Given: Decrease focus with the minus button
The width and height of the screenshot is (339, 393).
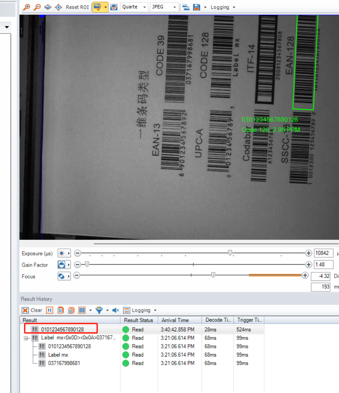Looking at the screenshot, I should pyautogui.click(x=77, y=276).
